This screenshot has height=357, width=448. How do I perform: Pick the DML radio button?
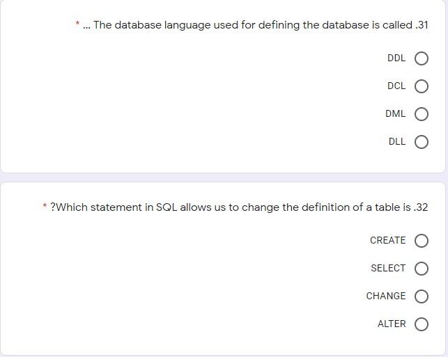[421, 114]
